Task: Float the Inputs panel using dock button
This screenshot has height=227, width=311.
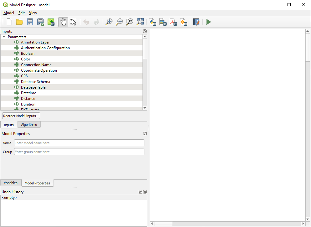Action: (x=145, y=31)
